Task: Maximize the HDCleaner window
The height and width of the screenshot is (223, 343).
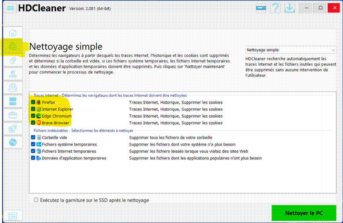Action: pyautogui.click(x=320, y=8)
